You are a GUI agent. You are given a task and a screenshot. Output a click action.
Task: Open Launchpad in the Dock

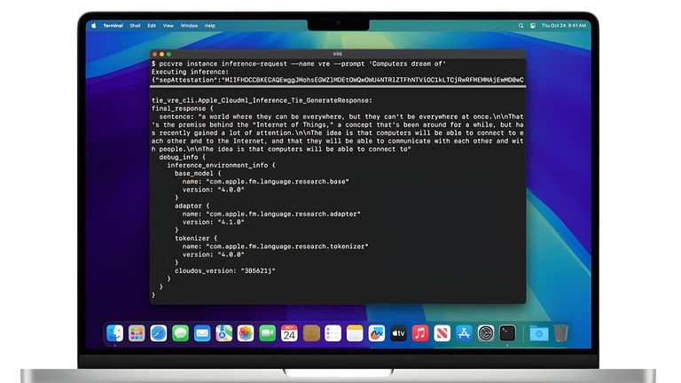(x=137, y=333)
